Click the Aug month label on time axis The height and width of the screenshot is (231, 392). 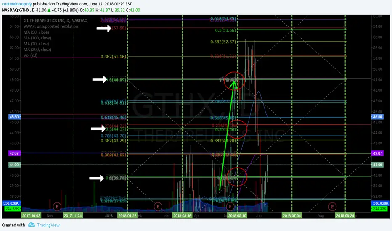(320, 215)
